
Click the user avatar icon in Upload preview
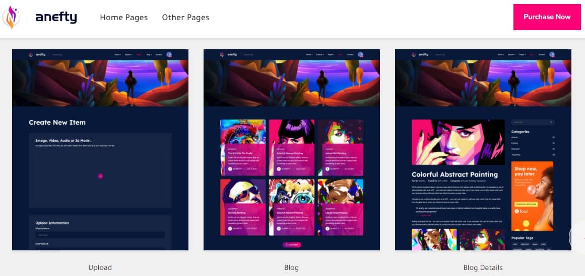[x=169, y=54]
